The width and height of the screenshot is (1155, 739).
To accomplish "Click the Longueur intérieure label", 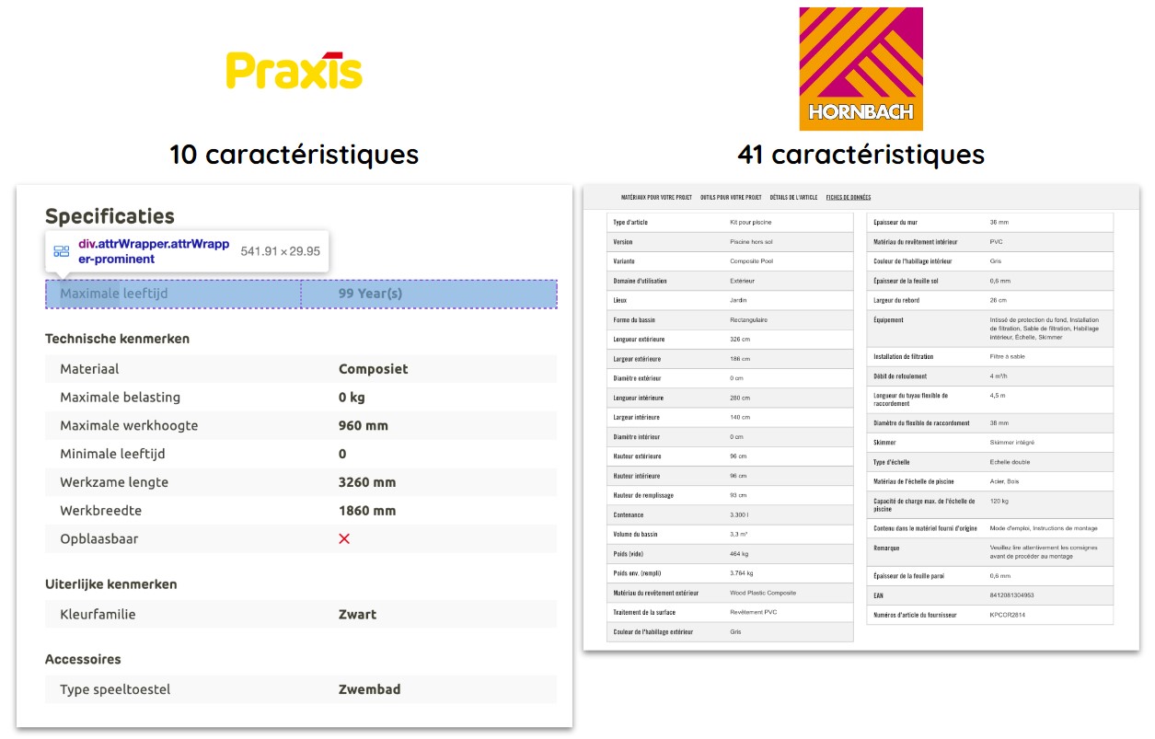I will click(638, 398).
